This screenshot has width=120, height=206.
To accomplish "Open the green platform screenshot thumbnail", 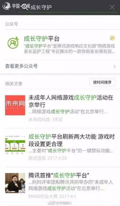I will pos(15,144).
